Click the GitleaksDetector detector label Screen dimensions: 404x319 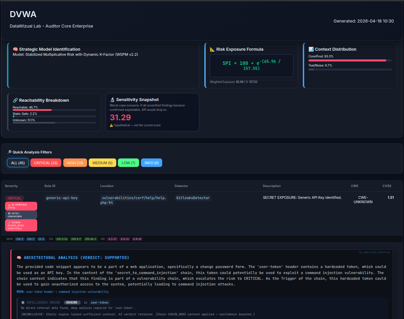[x=193, y=198]
